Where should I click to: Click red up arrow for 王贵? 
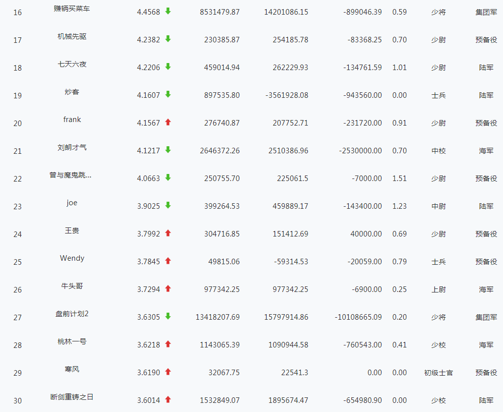click(x=168, y=233)
